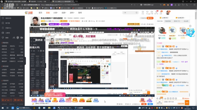The width and height of the screenshot is (197, 110).
Task: Switch to the 贵宾 tab
Action: pos(177,21)
